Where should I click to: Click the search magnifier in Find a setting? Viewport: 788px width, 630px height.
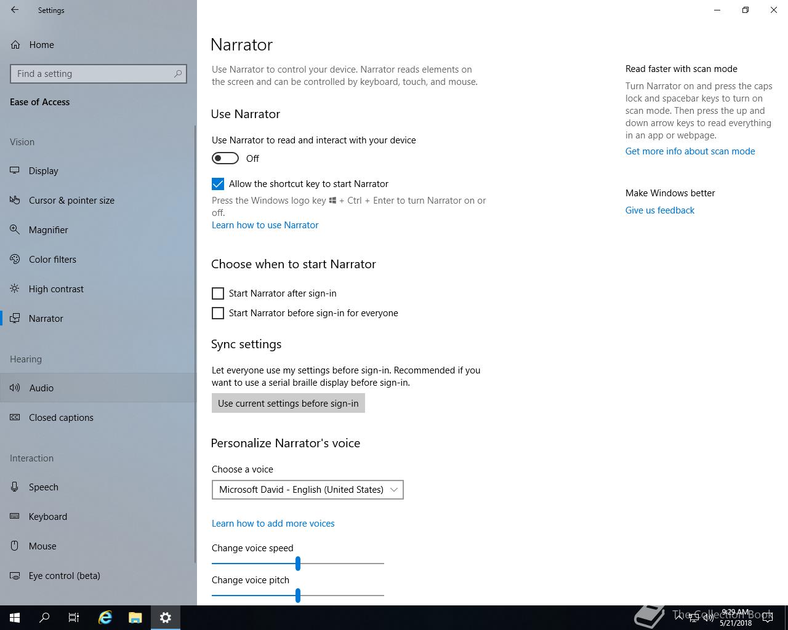click(178, 74)
